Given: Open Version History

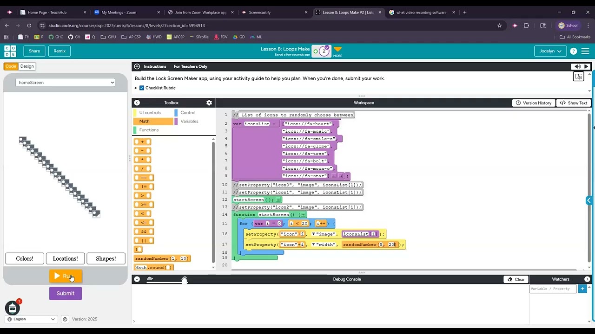Looking at the screenshot, I should (x=533, y=103).
